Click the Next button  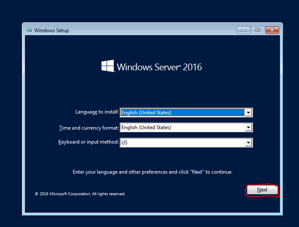point(262,190)
